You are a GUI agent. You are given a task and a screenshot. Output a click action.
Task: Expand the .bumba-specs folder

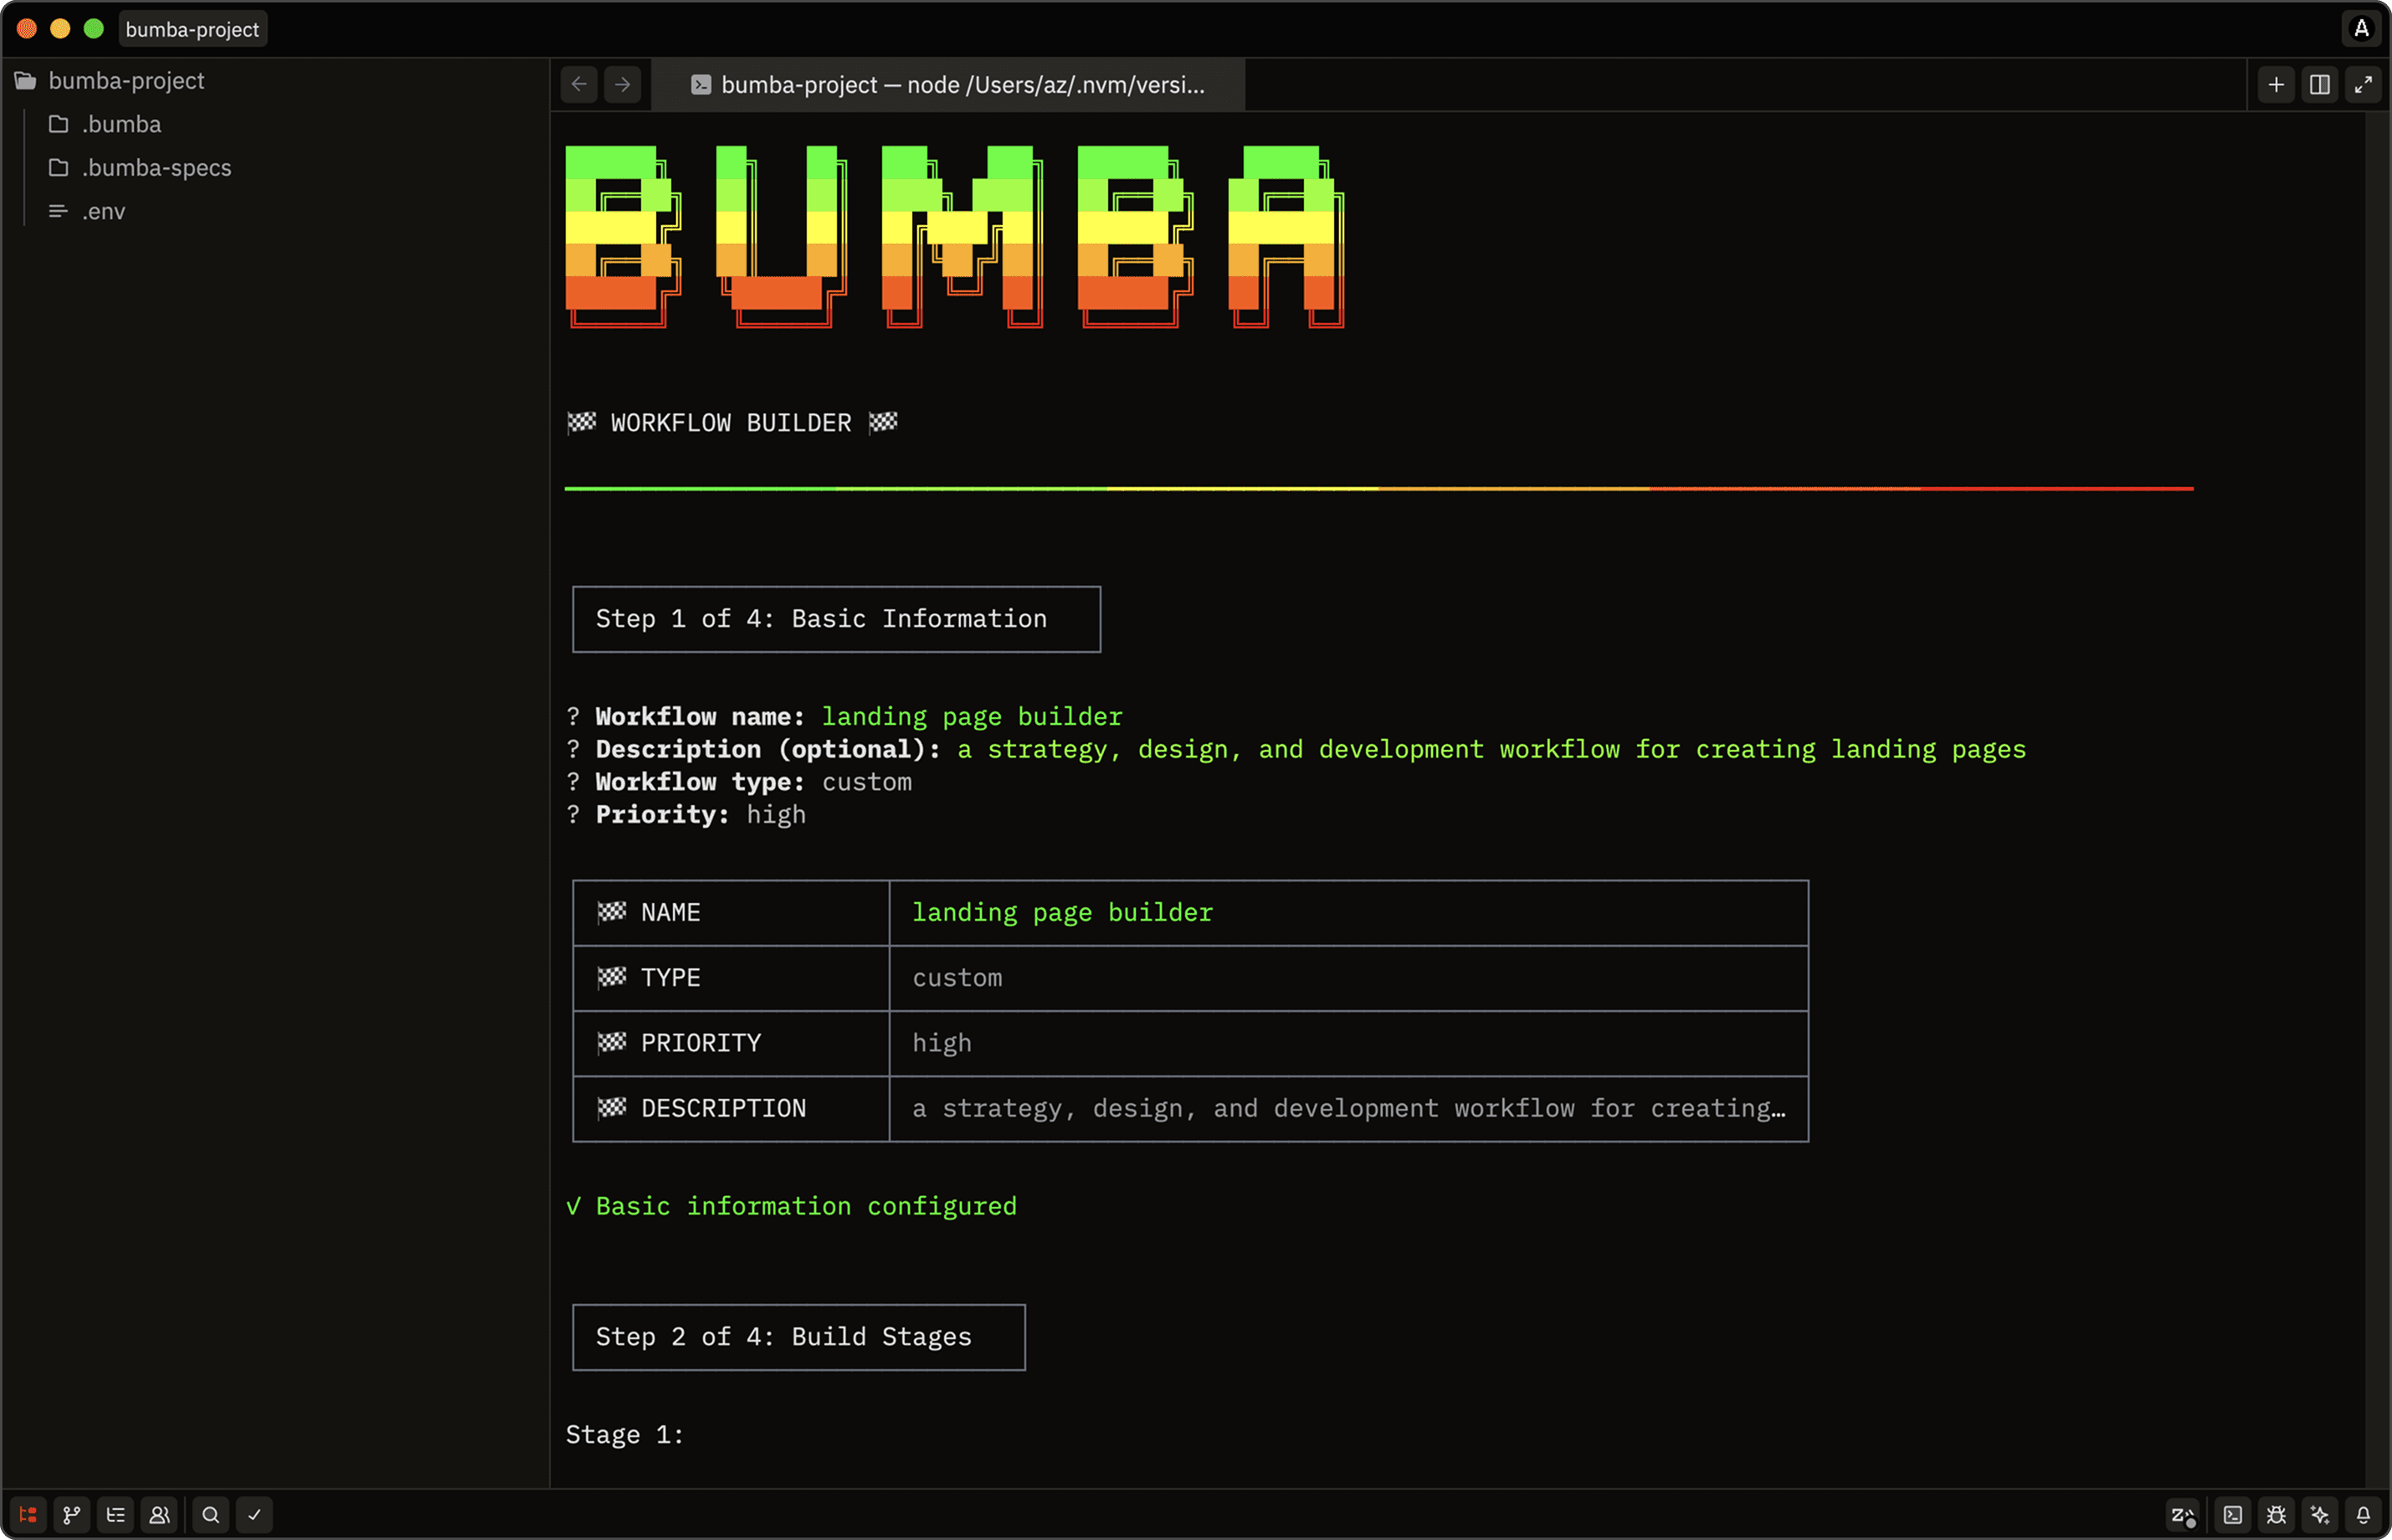tap(156, 168)
